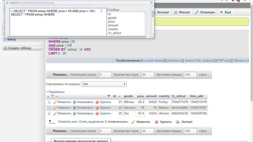Sort results by country column
Image resolution: width=253 pixels, height=142 pixels.
coord(164,96)
